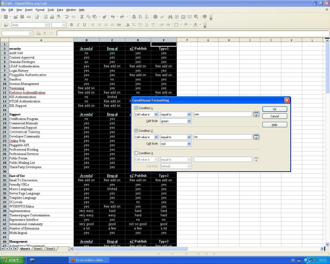This screenshot has height=264, width=330.
Task: Click the Document as E-mail icon
Action: pos(29,17)
